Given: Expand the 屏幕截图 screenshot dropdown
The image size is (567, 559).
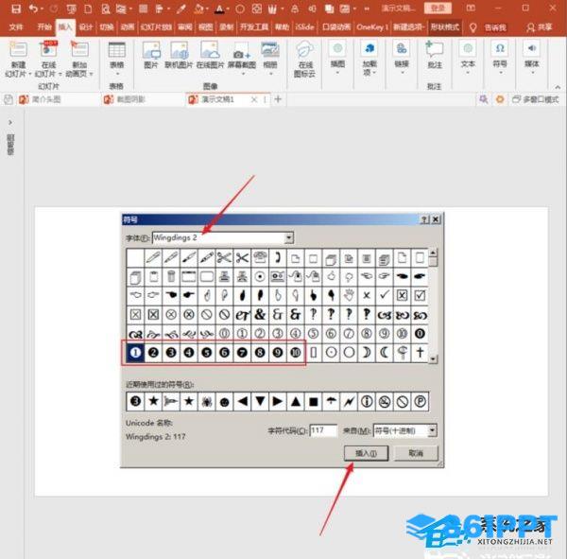Looking at the screenshot, I should [x=243, y=74].
